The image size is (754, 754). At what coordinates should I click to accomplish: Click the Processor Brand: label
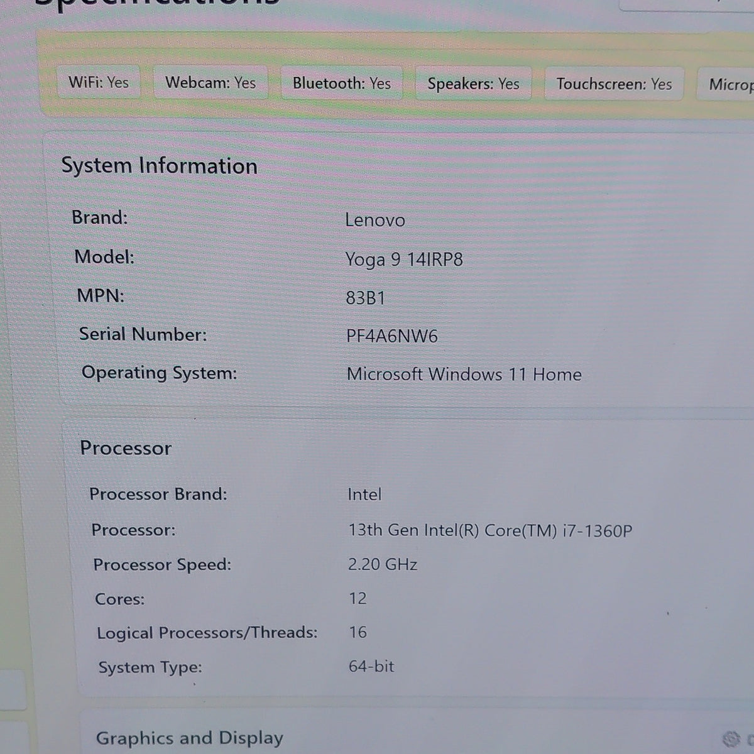point(158,494)
